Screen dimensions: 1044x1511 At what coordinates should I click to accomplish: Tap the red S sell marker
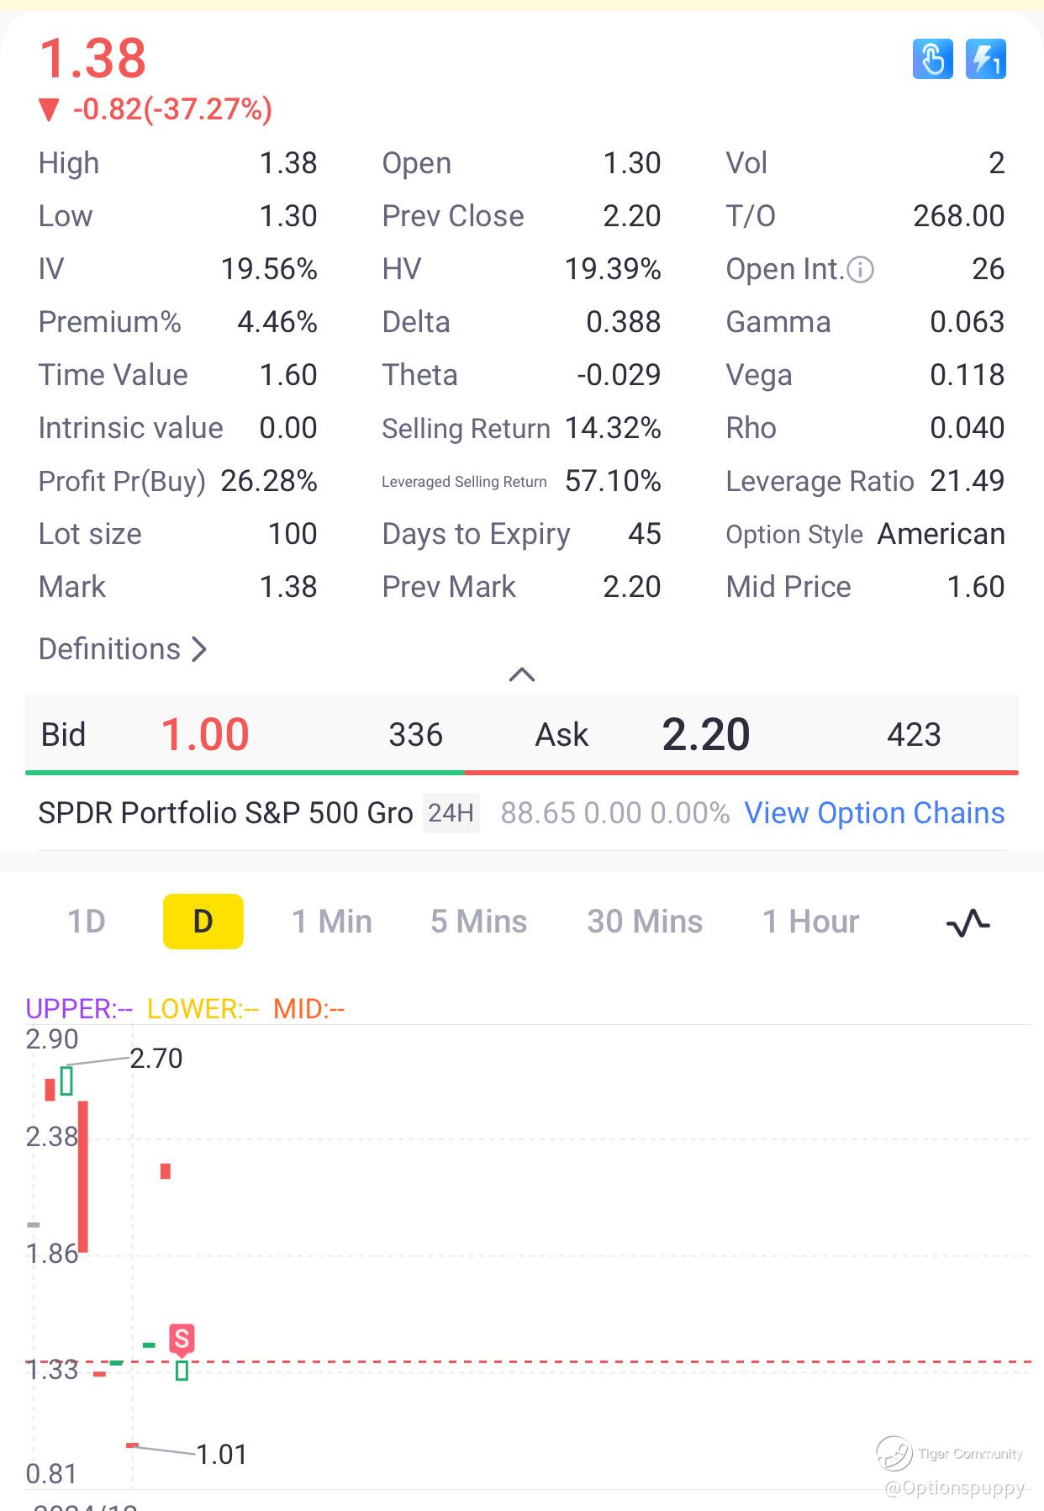(x=182, y=1339)
